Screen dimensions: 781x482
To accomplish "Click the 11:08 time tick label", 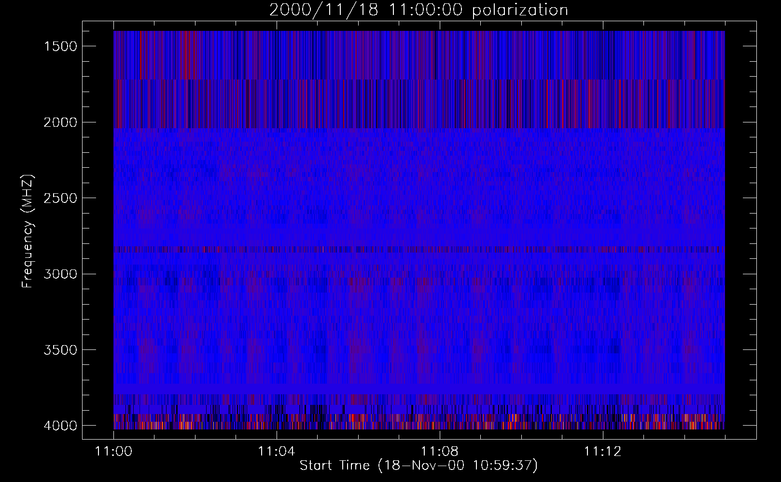I will pyautogui.click(x=439, y=452).
